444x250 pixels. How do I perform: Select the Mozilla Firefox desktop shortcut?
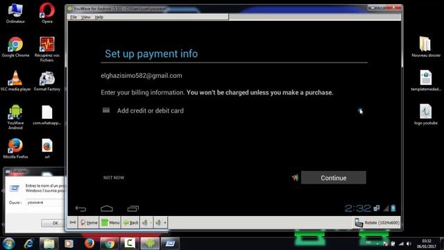click(15, 148)
